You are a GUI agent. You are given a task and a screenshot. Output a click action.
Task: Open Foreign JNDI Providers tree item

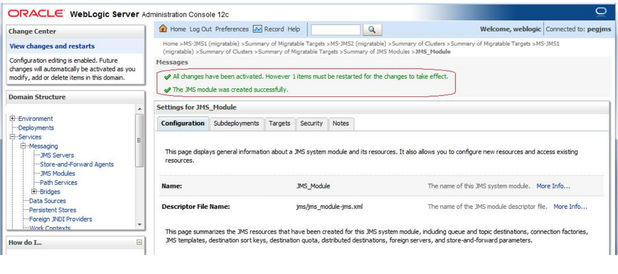click(61, 219)
